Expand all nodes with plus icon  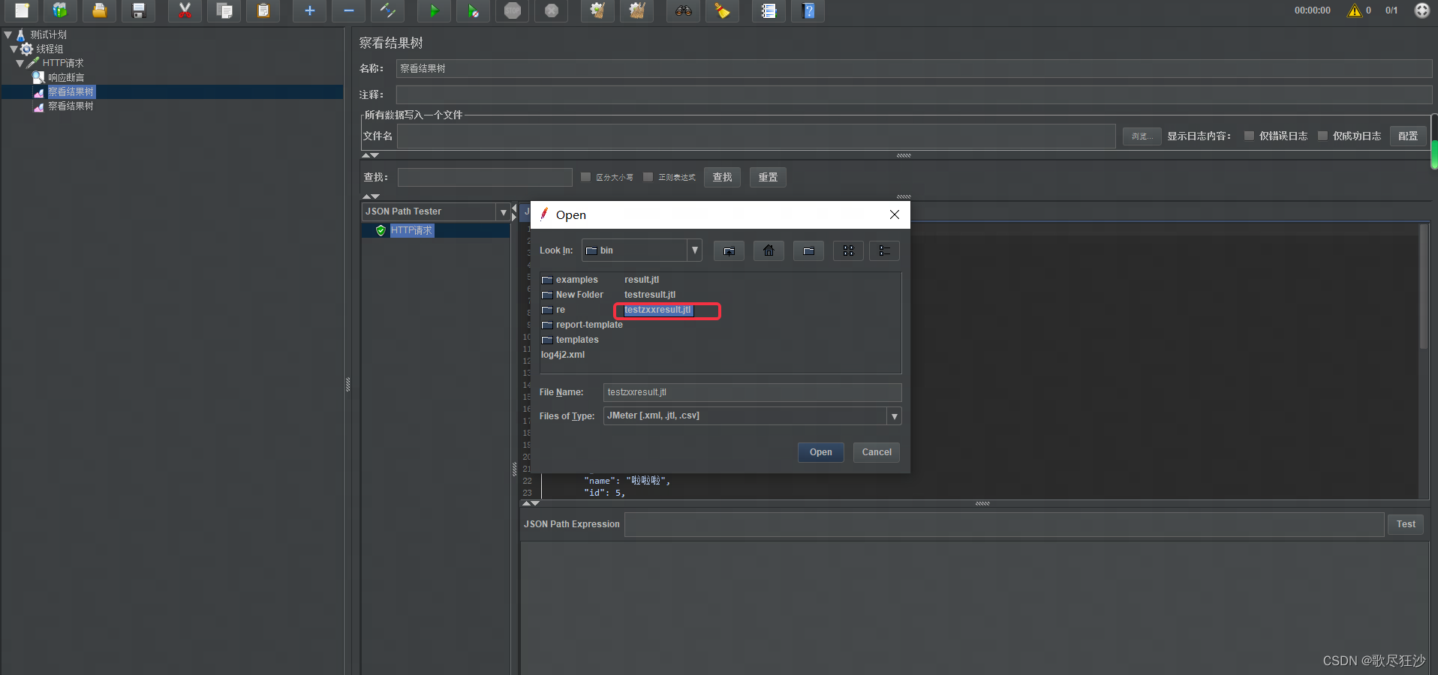pos(309,10)
